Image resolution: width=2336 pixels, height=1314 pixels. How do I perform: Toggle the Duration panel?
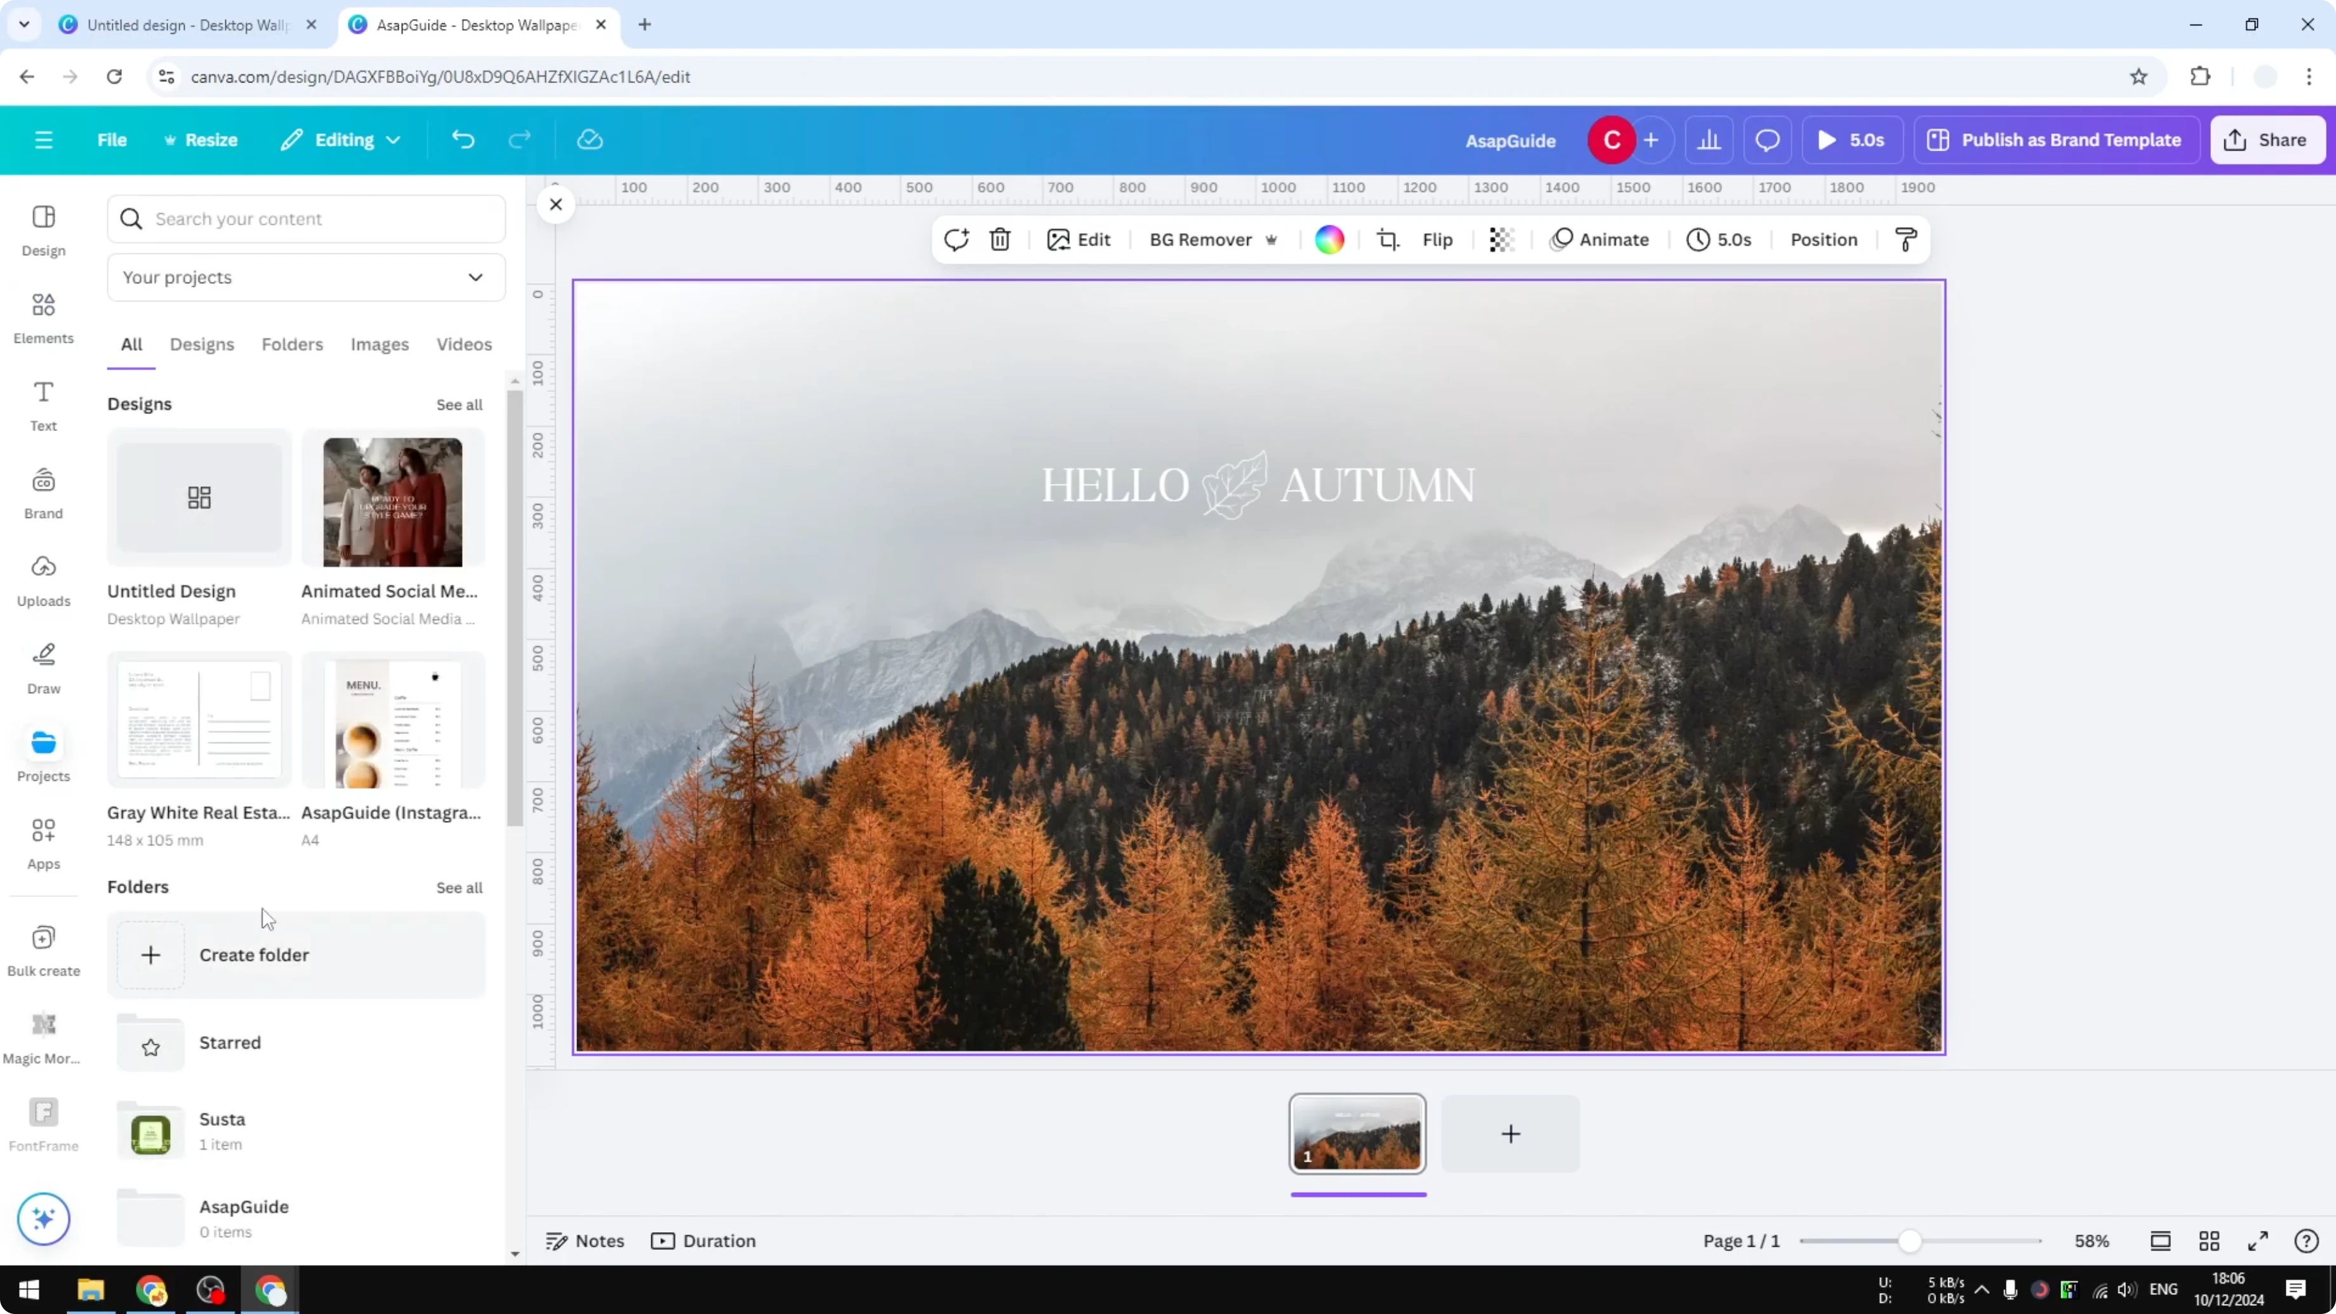pyautogui.click(x=704, y=1240)
